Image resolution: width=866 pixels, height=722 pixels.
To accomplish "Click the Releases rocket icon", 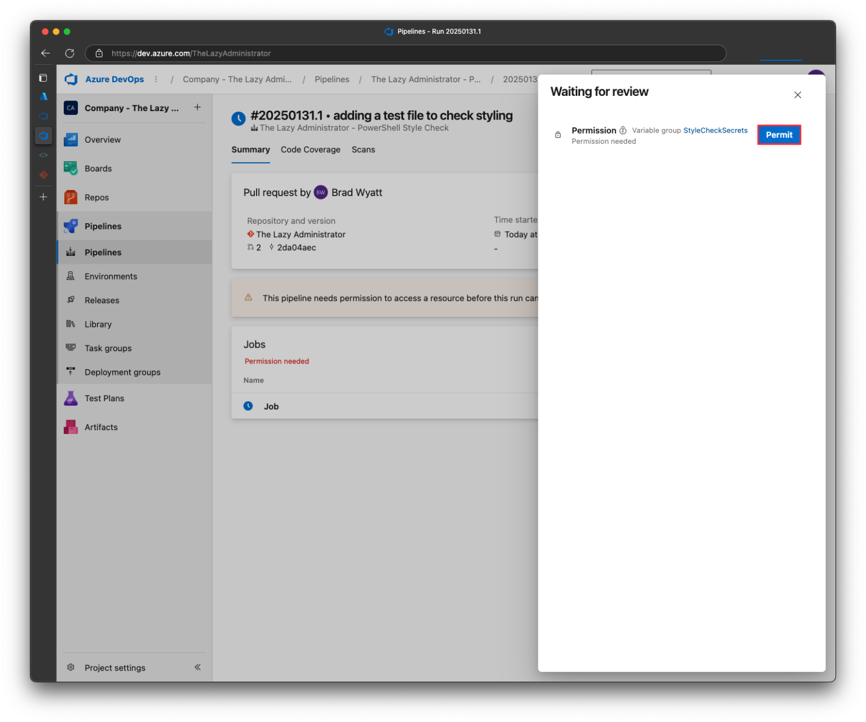I will 70,300.
